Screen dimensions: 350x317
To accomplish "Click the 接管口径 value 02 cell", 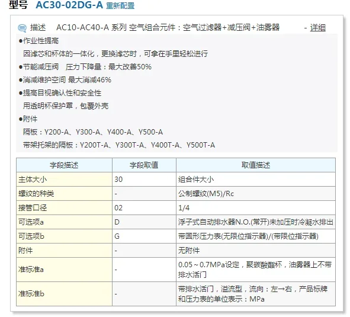I will tap(144, 208).
